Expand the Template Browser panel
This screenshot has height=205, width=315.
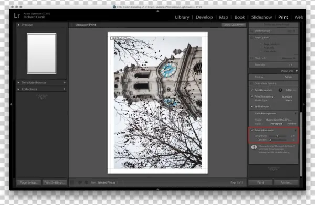[18, 83]
